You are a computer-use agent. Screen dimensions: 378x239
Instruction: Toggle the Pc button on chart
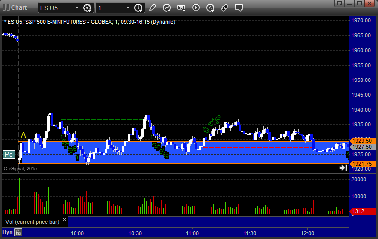click(8, 154)
